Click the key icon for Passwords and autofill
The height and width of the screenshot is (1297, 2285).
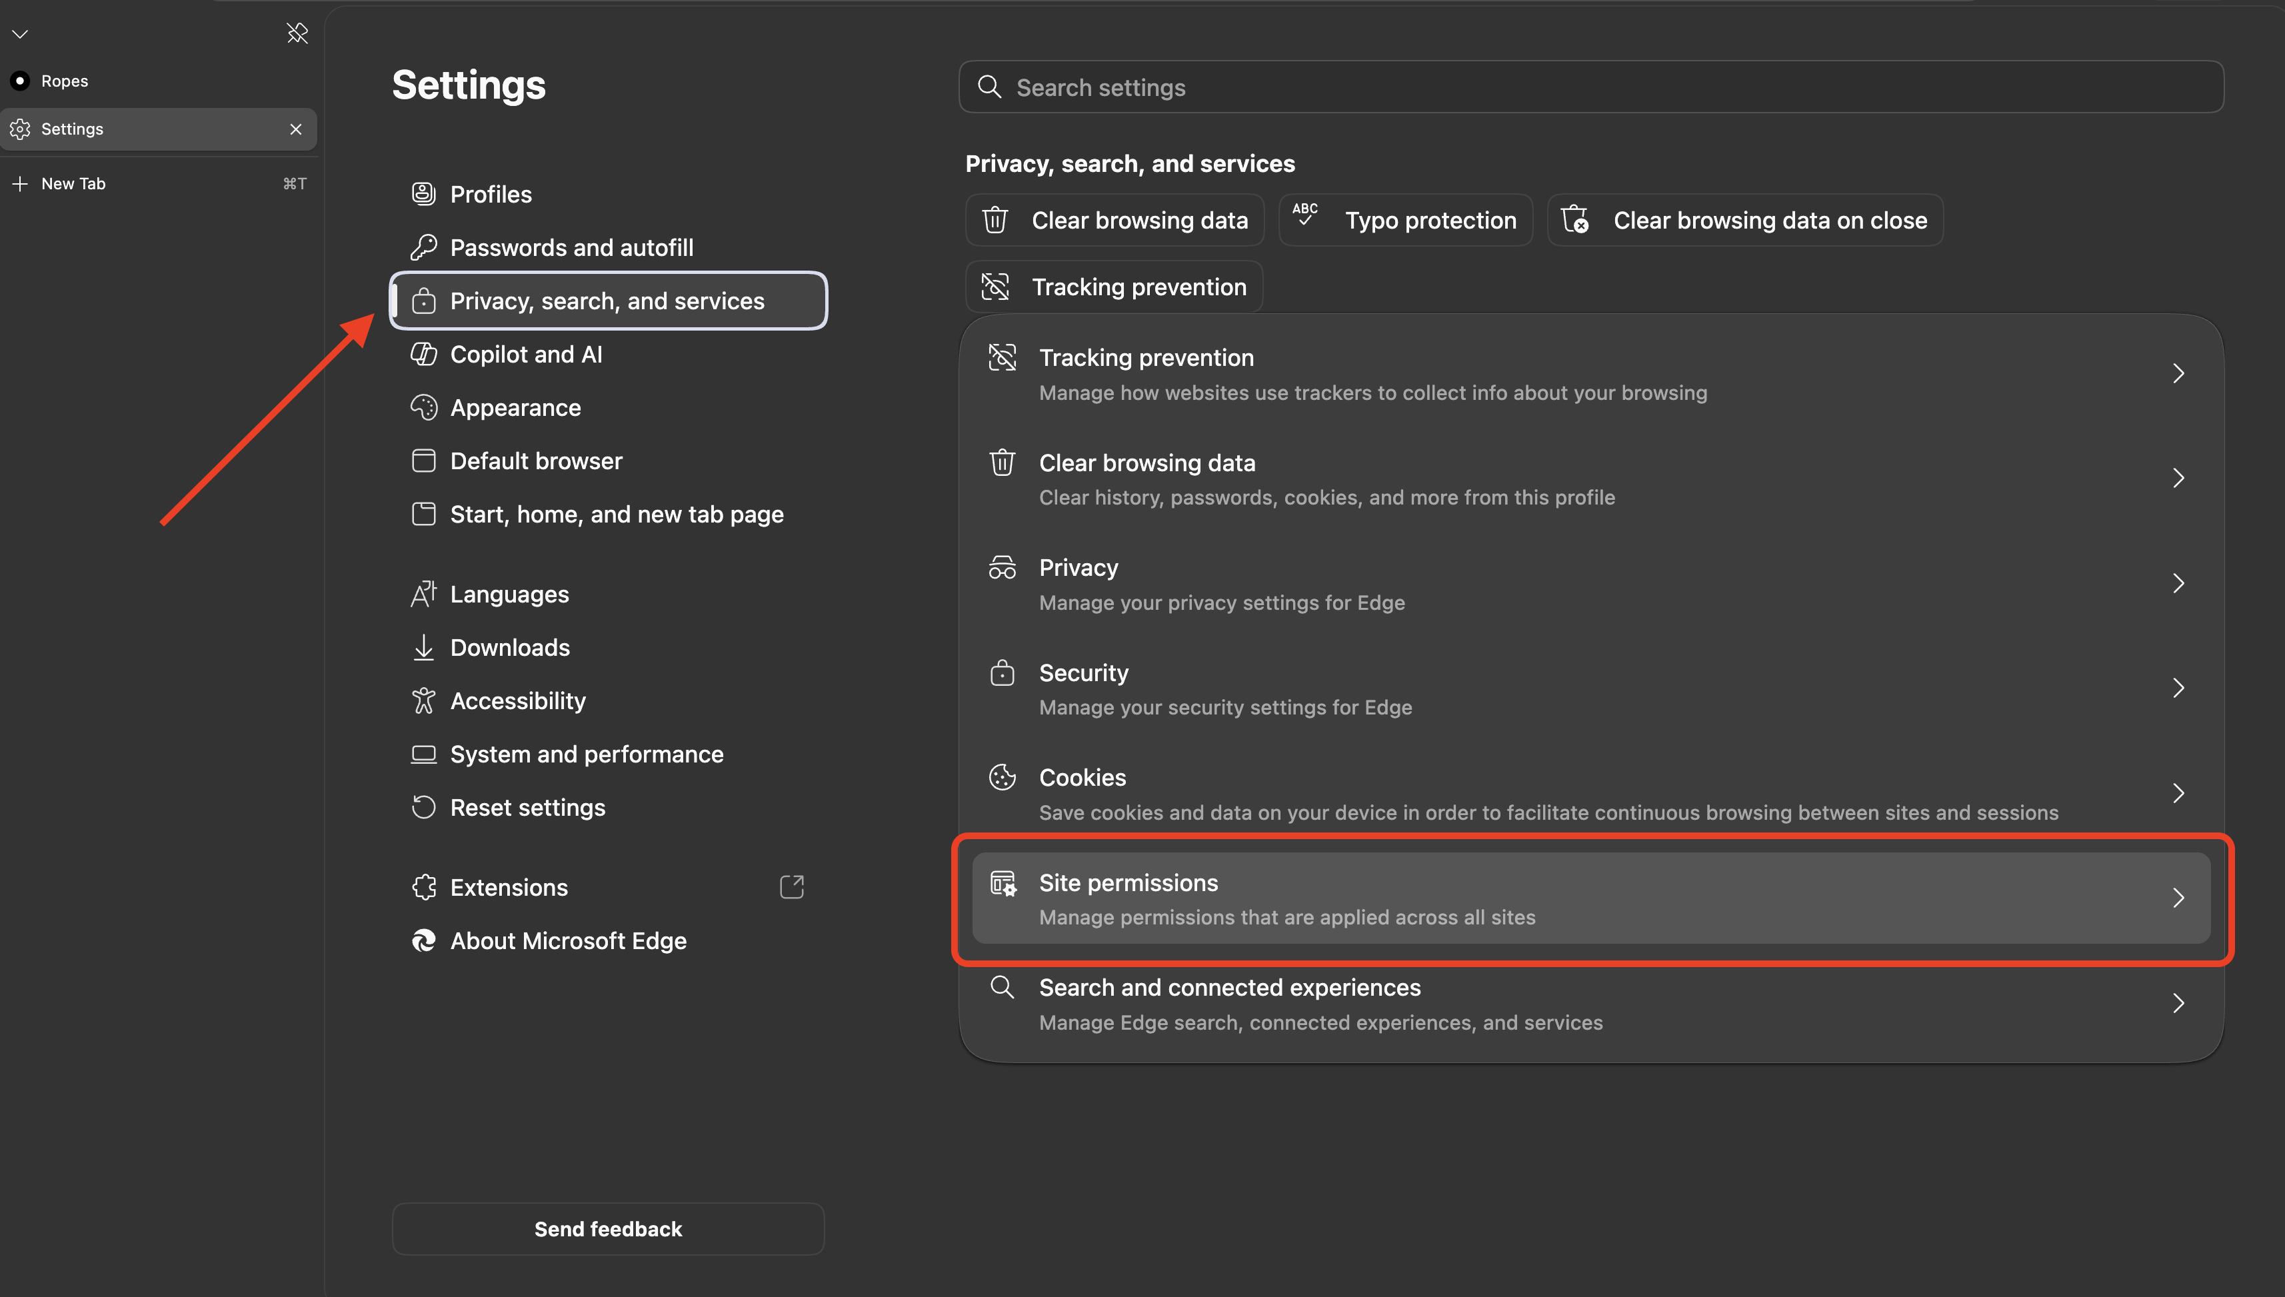[423, 247]
